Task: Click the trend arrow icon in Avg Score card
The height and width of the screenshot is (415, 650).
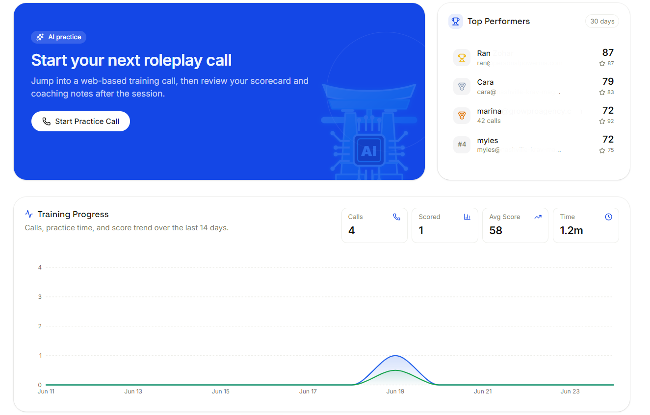Action: click(538, 217)
